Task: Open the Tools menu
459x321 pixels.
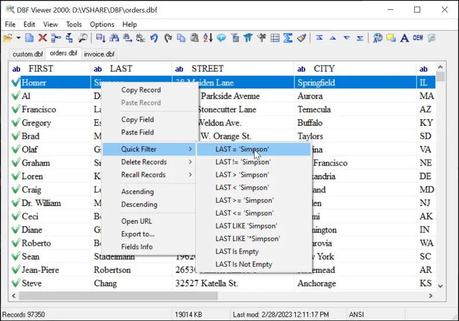Action: (73, 24)
